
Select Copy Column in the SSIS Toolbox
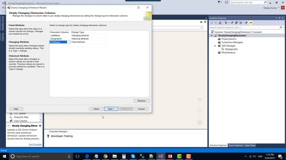click(x=21, y=121)
